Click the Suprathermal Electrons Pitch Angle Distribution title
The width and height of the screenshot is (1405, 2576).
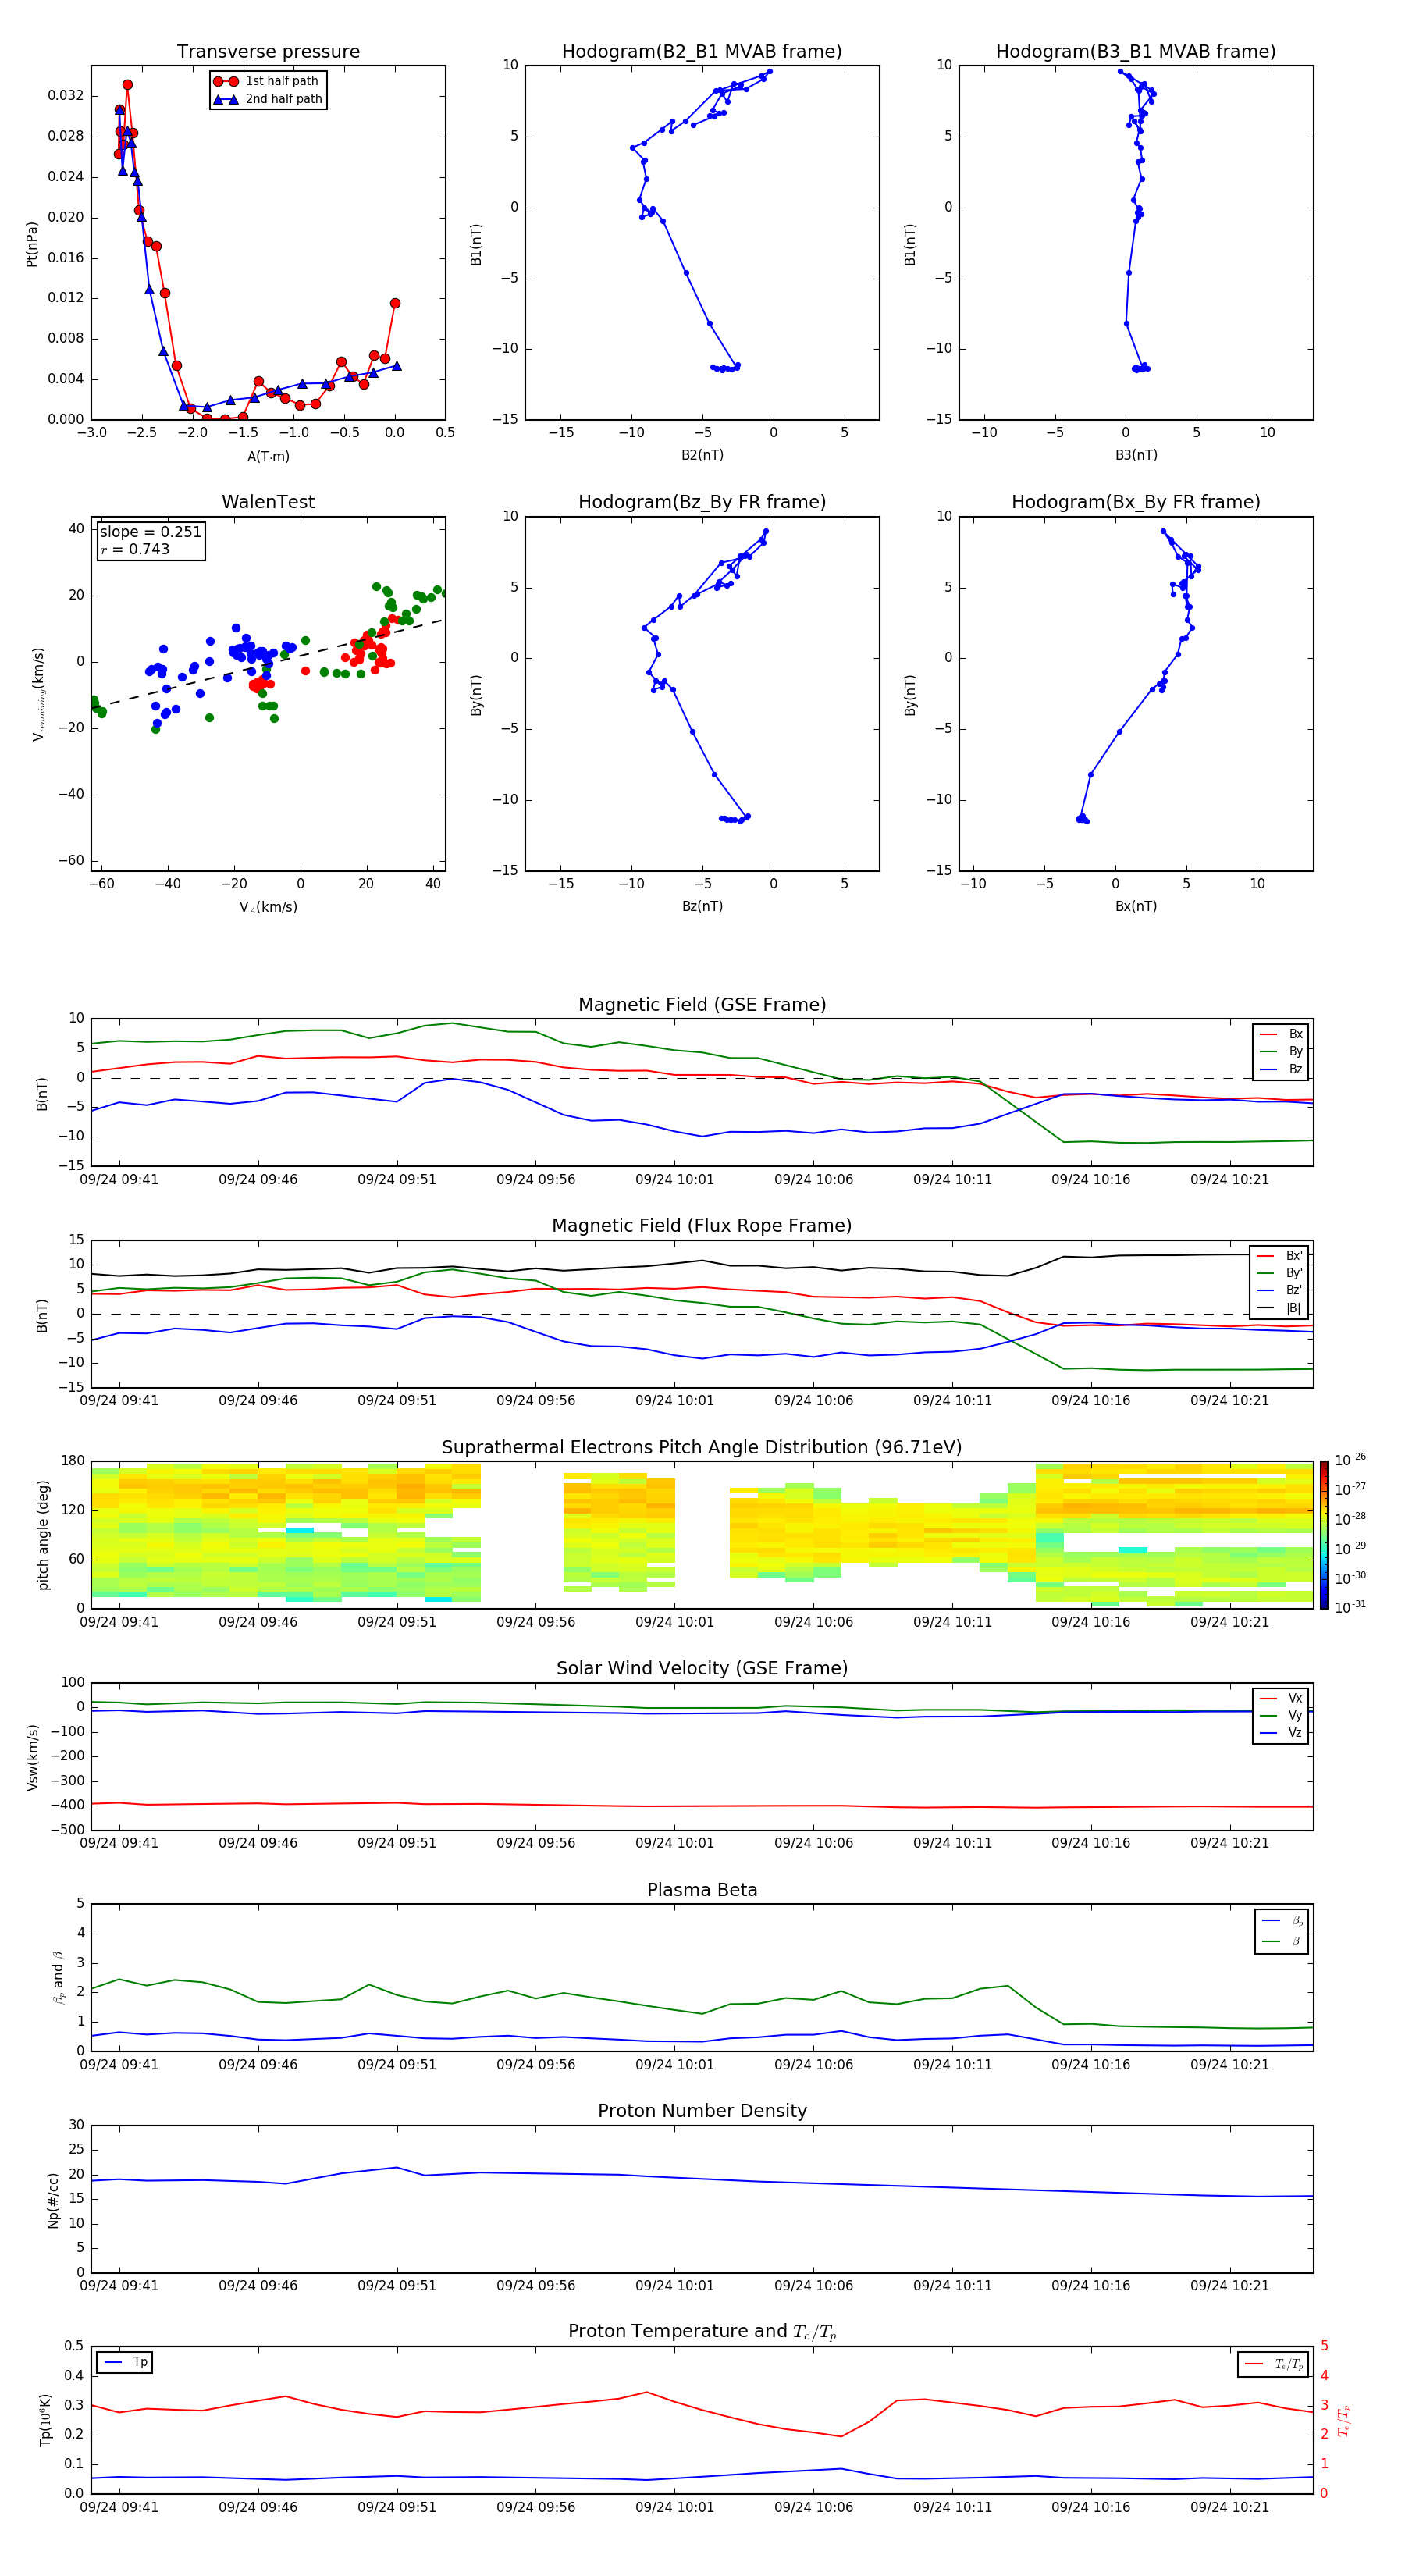[702, 1448]
